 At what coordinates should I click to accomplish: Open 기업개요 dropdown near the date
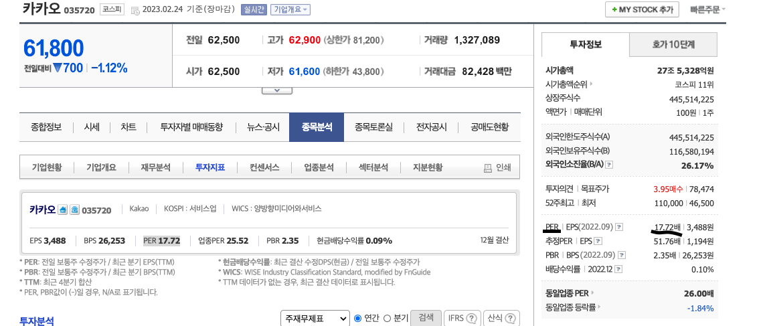tap(290, 9)
